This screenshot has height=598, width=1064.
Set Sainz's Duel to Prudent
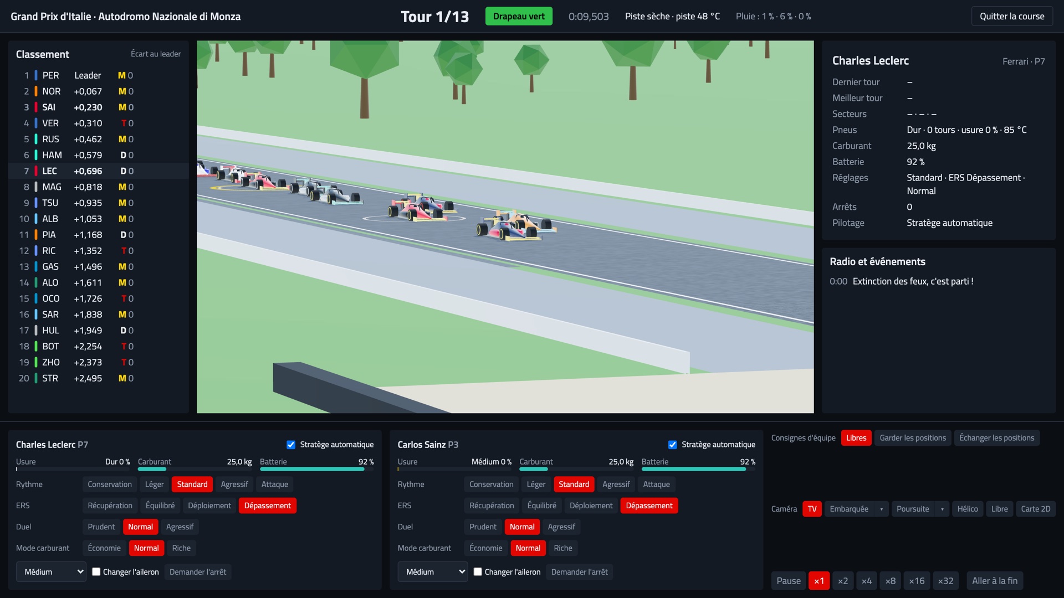click(x=483, y=527)
